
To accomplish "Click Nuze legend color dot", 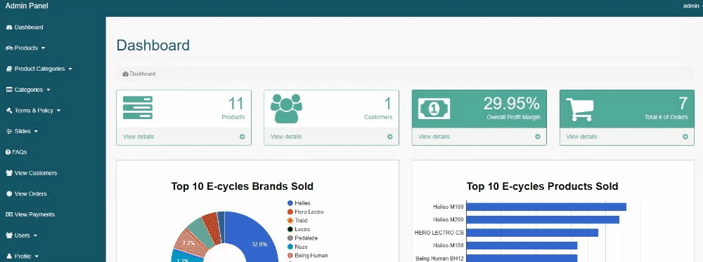I will click(x=290, y=247).
